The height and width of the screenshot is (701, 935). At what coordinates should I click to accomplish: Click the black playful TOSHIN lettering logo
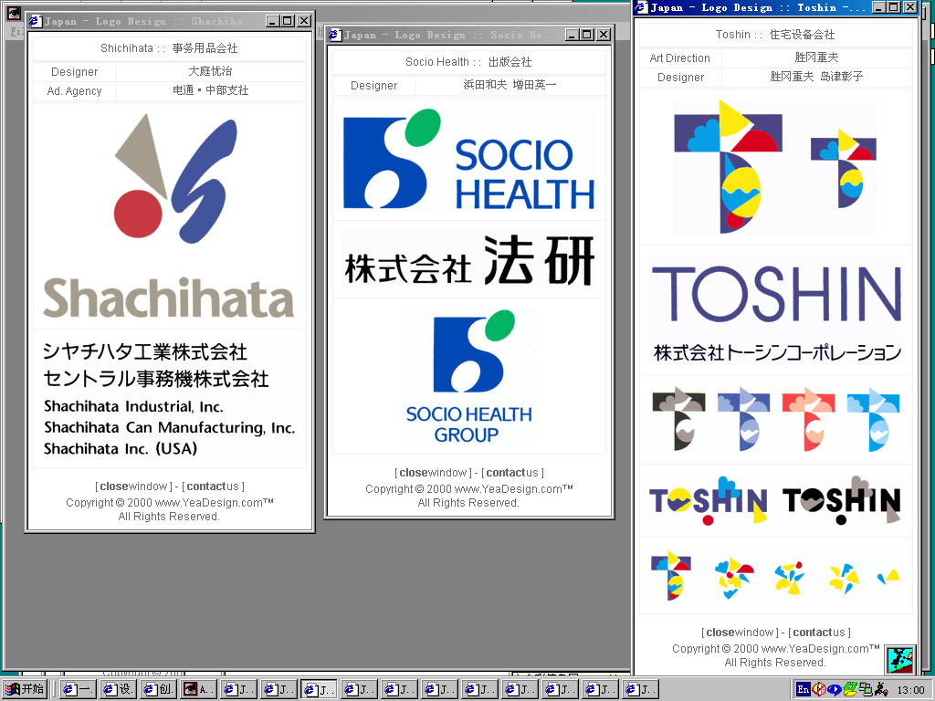(841, 501)
